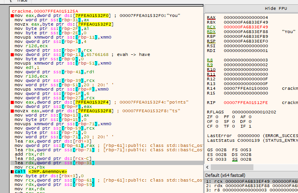Select the R13 register value
This screenshot has height=193, width=298.
pos(246,84)
